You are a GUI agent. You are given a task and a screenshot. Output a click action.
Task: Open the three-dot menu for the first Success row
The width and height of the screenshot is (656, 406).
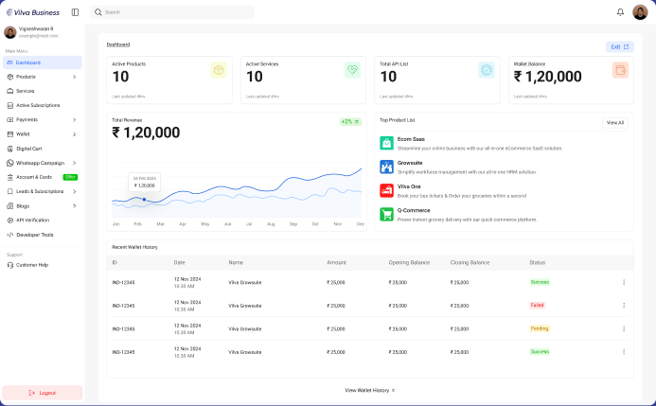pos(624,282)
